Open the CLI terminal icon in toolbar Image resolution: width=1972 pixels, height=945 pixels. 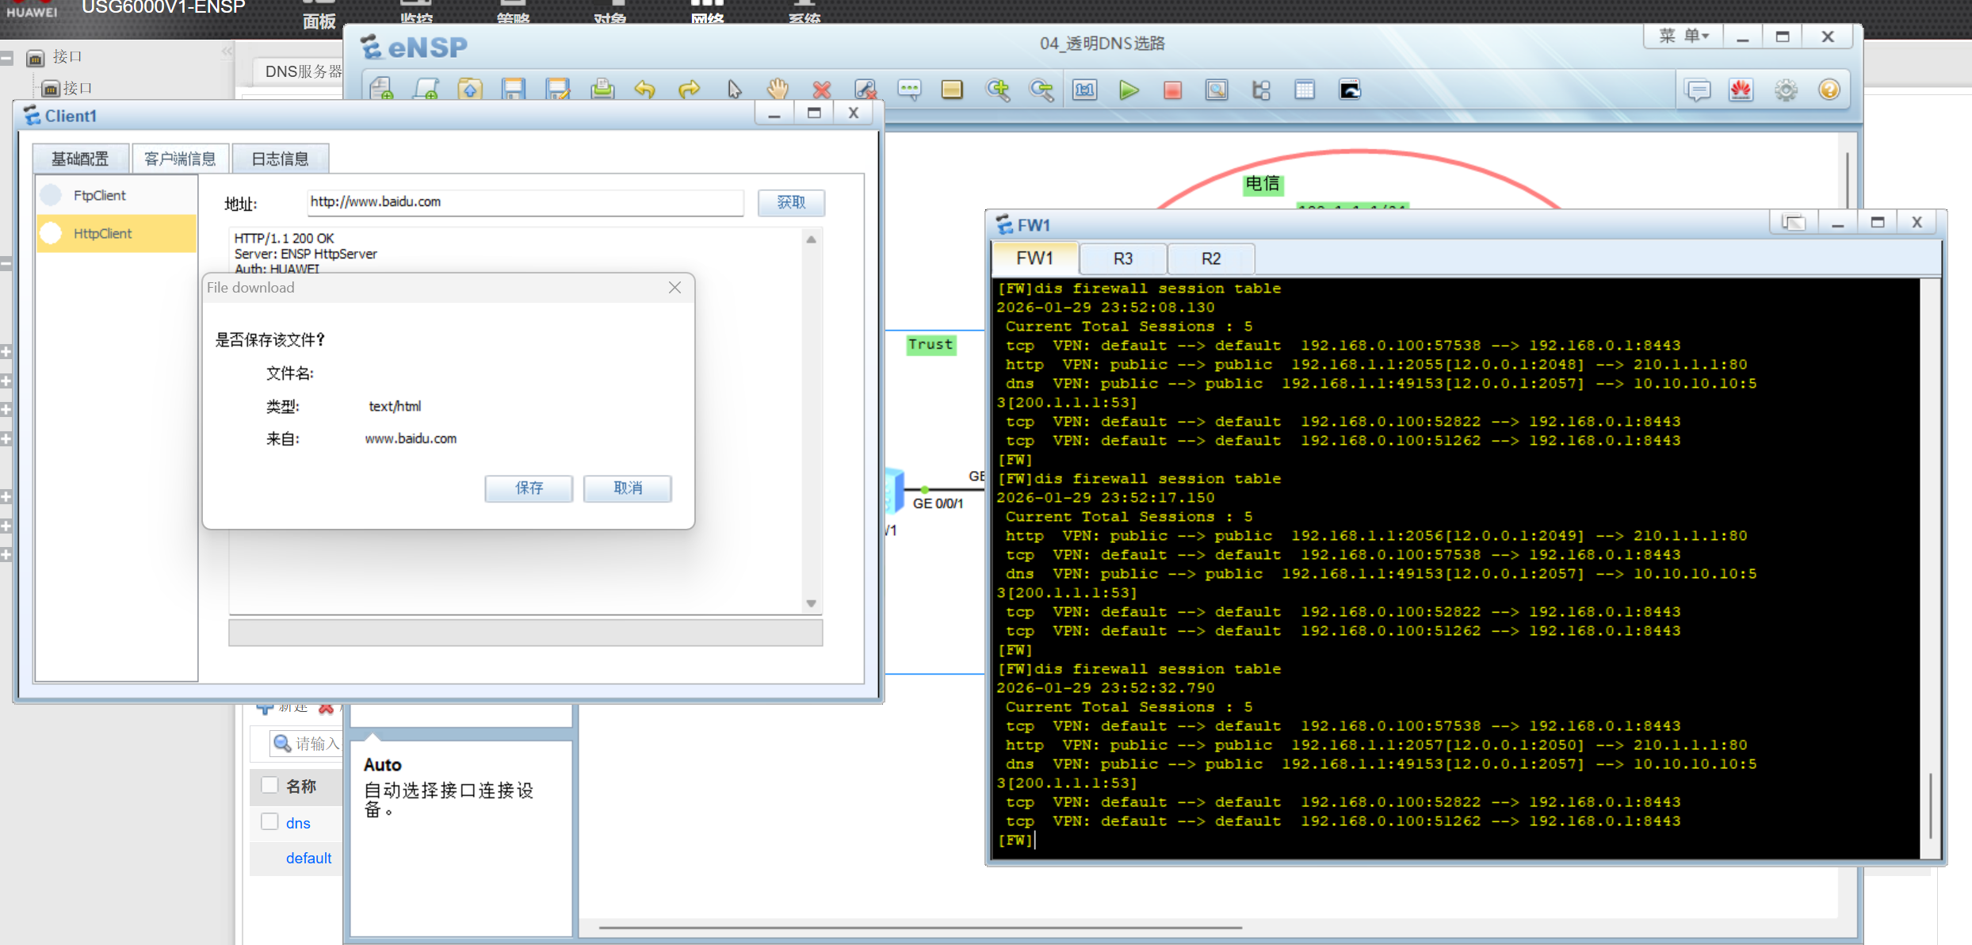(x=1349, y=90)
